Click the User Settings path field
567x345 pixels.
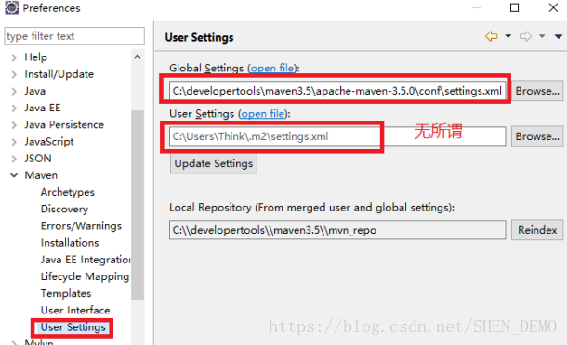[337, 136]
